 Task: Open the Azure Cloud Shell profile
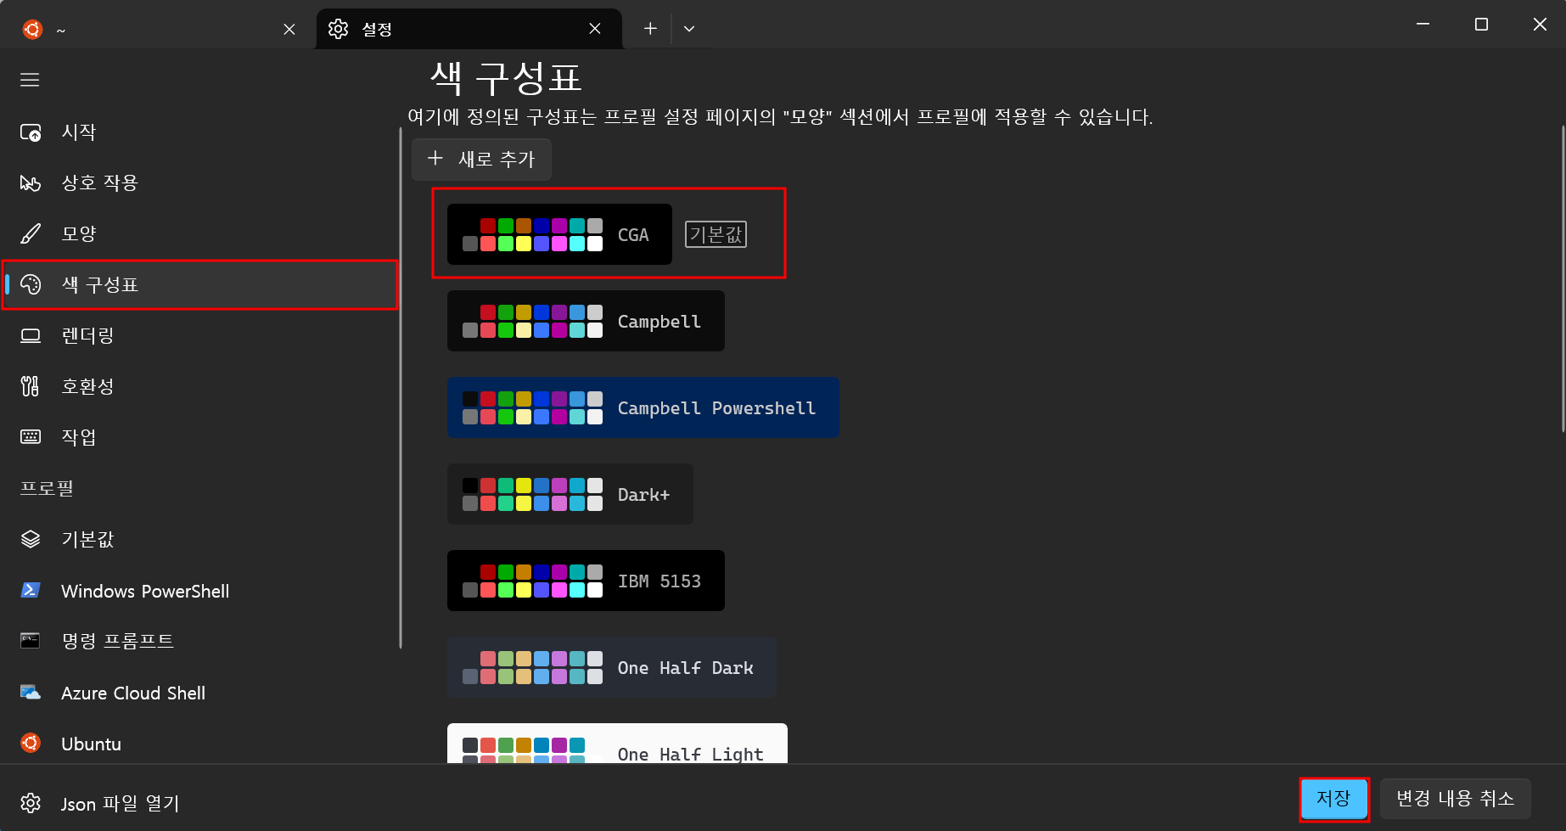(200, 693)
